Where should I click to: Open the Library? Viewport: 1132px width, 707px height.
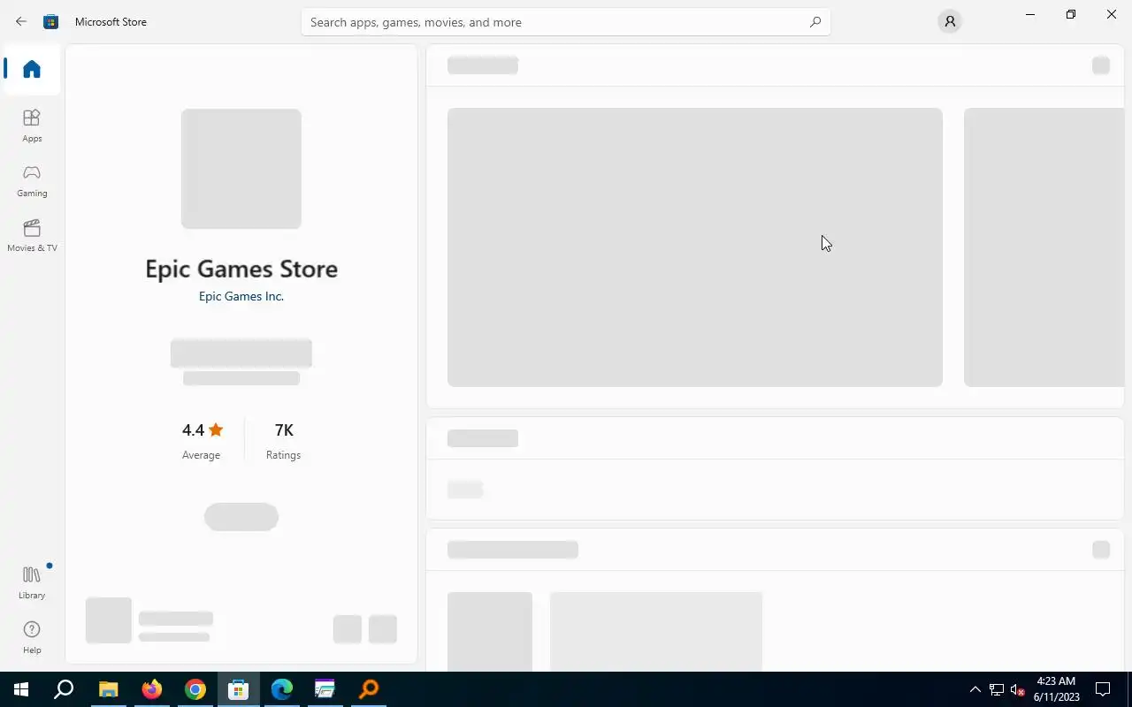click(x=32, y=582)
